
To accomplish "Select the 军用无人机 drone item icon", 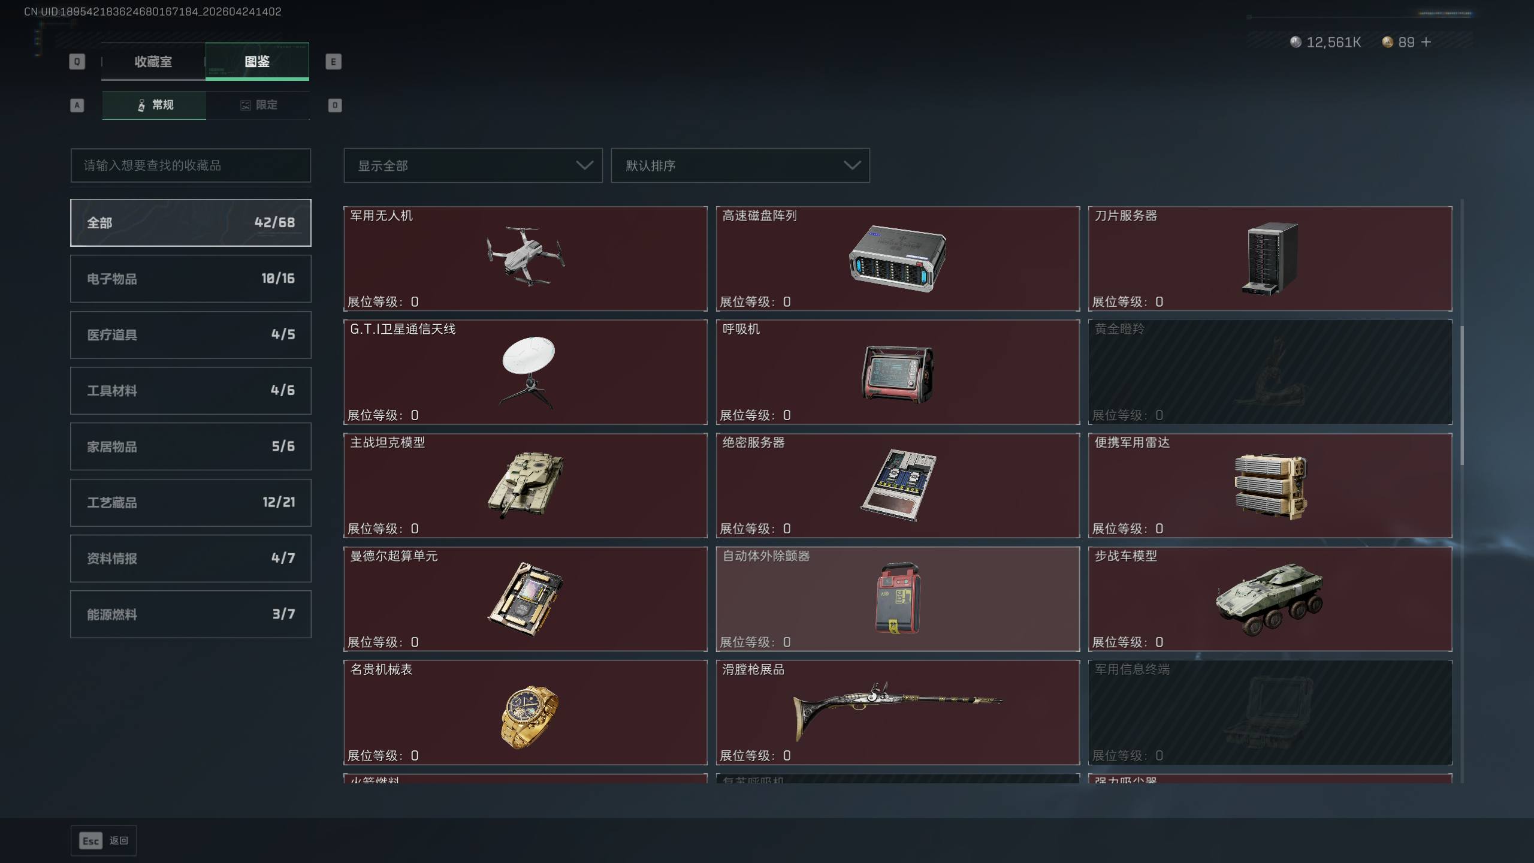I will (x=526, y=256).
